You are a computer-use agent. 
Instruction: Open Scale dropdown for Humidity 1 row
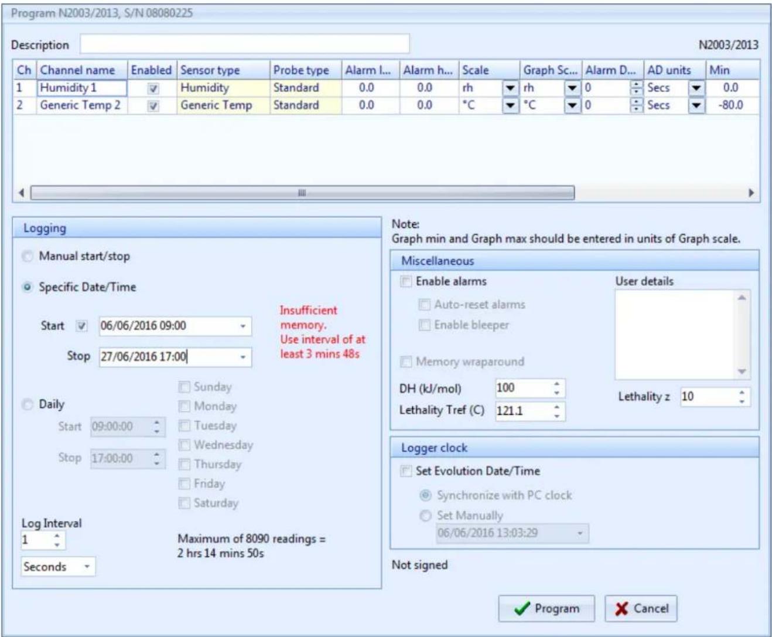click(511, 88)
